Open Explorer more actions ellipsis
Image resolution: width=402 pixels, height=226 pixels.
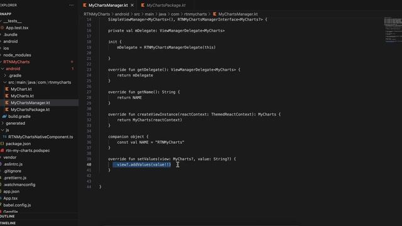coord(71,5)
